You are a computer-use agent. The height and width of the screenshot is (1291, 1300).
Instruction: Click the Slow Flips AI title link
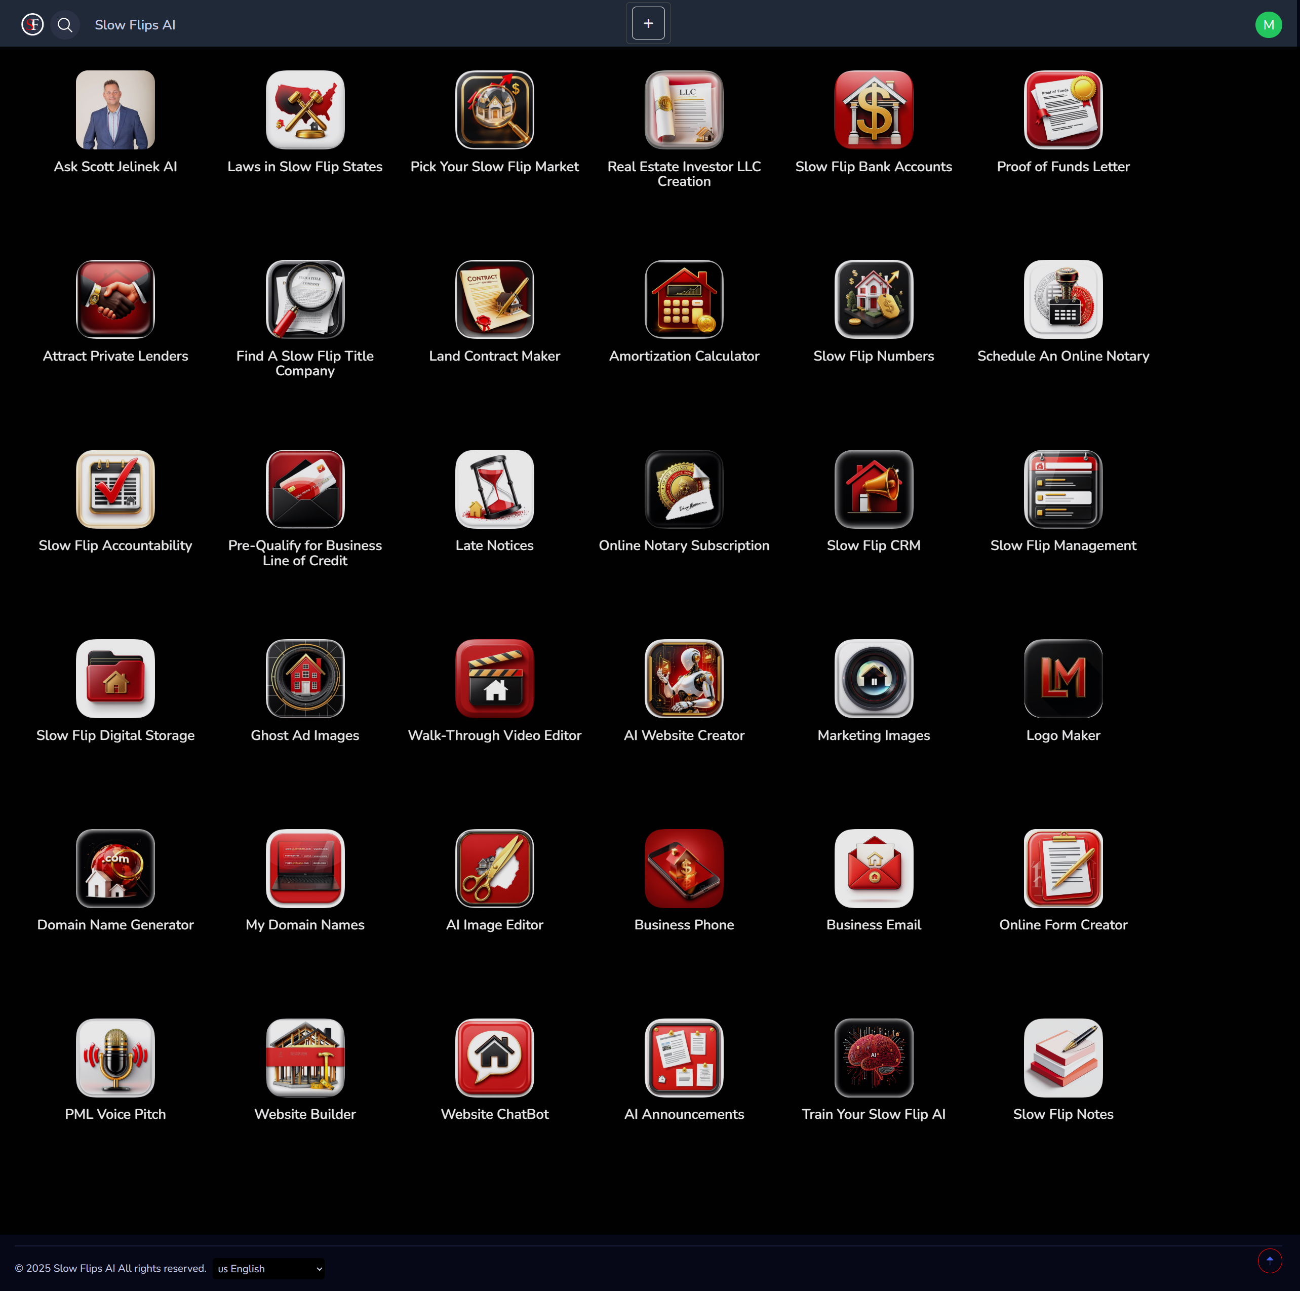click(x=135, y=25)
